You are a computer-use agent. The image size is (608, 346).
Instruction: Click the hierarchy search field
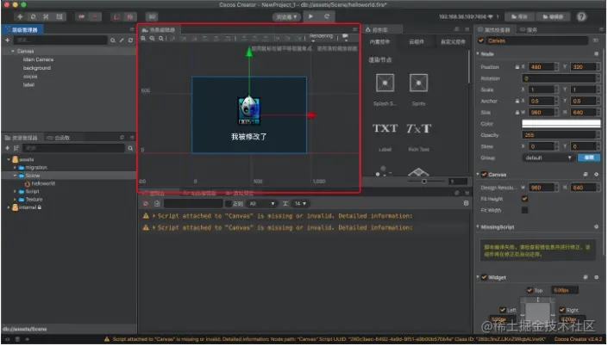click(60, 40)
